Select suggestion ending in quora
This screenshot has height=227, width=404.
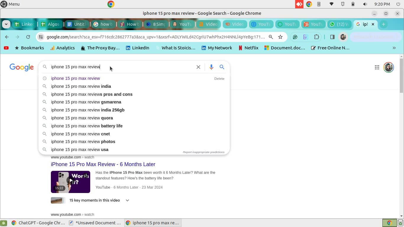tap(134, 118)
